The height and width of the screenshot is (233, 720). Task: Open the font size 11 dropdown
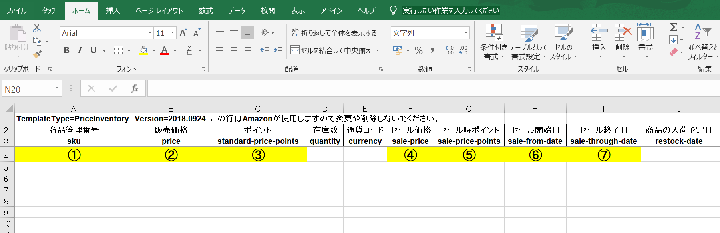pos(173,33)
